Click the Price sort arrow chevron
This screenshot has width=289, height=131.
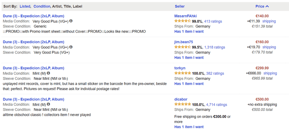[267, 6]
